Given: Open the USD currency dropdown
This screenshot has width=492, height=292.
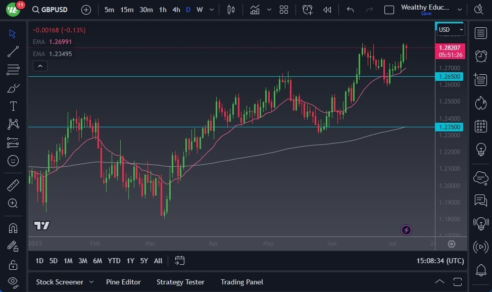Looking at the screenshot, I should tap(450, 29).
